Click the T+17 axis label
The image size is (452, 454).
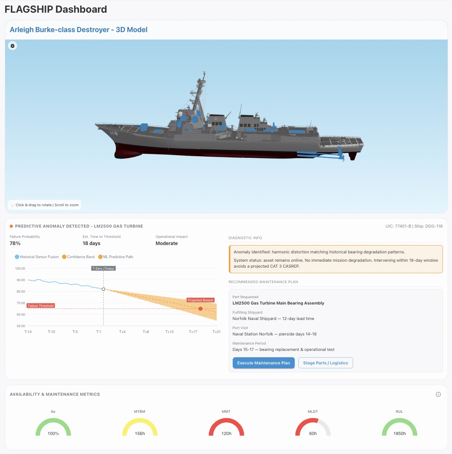[x=193, y=331]
